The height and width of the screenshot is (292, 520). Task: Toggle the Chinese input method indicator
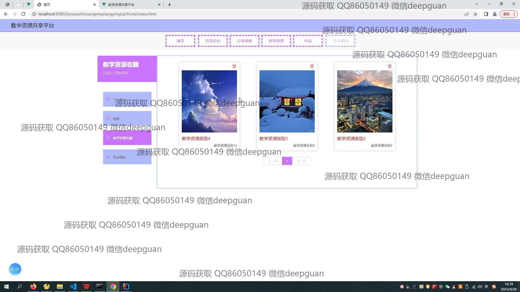486,287
